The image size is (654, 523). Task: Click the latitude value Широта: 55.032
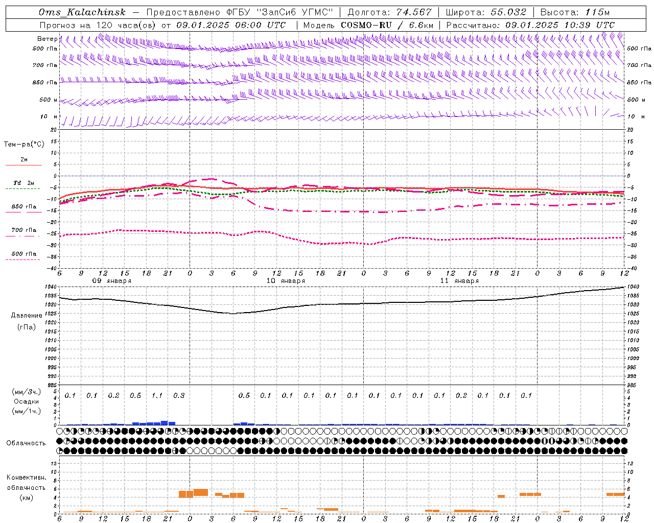coord(486,13)
